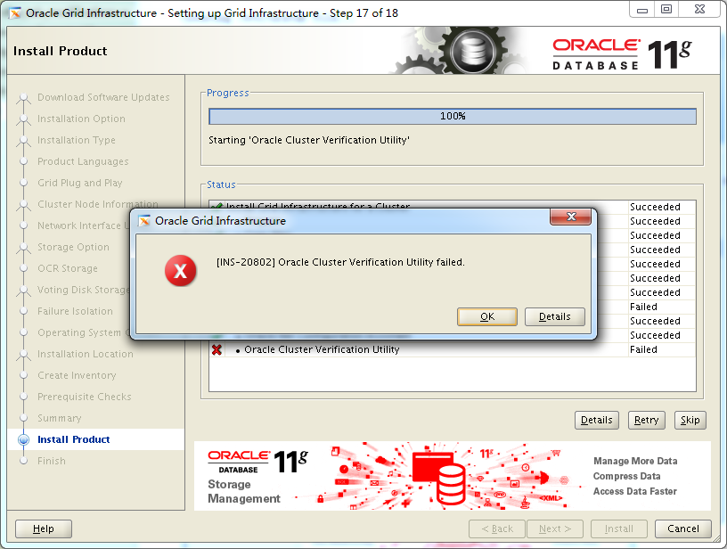Viewport: 727px width, 549px height.
Task: Click OK in the error dialog
Action: coord(486,316)
